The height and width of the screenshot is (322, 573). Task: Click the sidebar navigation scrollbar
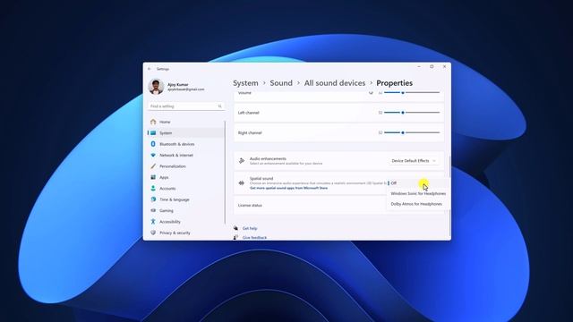225,172
